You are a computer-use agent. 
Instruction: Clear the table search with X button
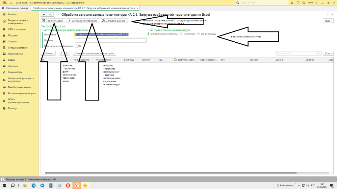pos(319,53)
